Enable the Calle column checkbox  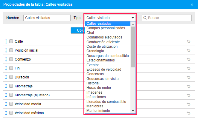click(11, 41)
